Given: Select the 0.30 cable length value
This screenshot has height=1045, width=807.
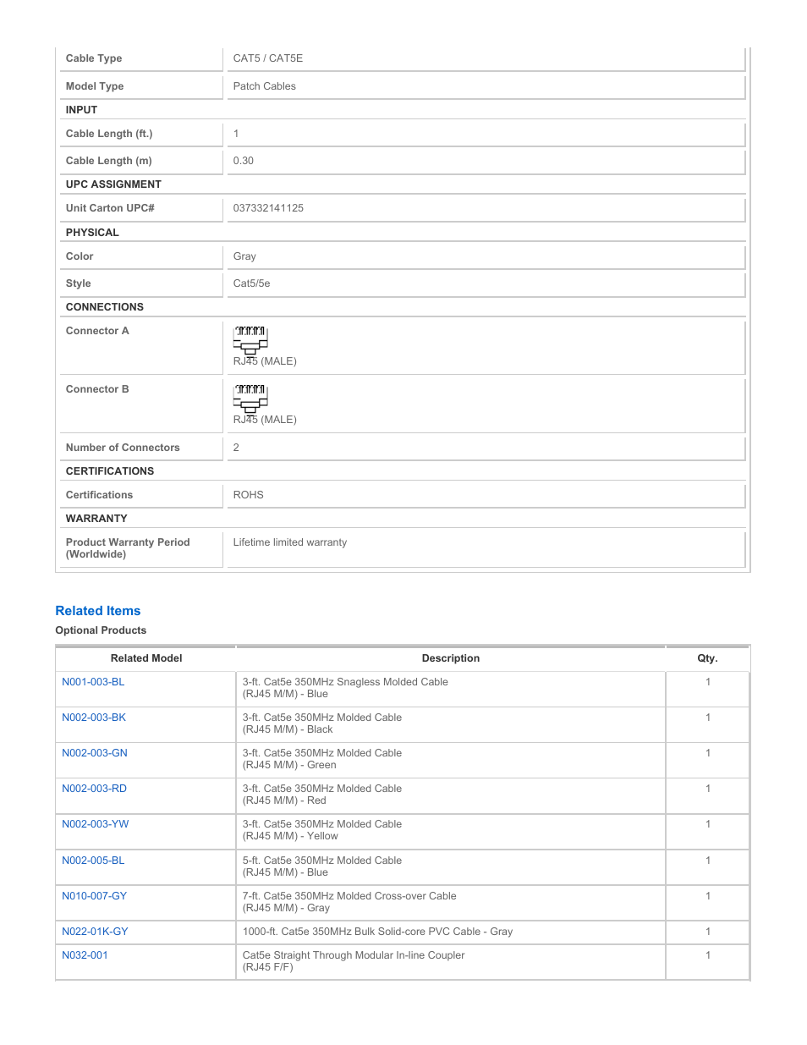Looking at the screenshot, I should click(244, 161).
